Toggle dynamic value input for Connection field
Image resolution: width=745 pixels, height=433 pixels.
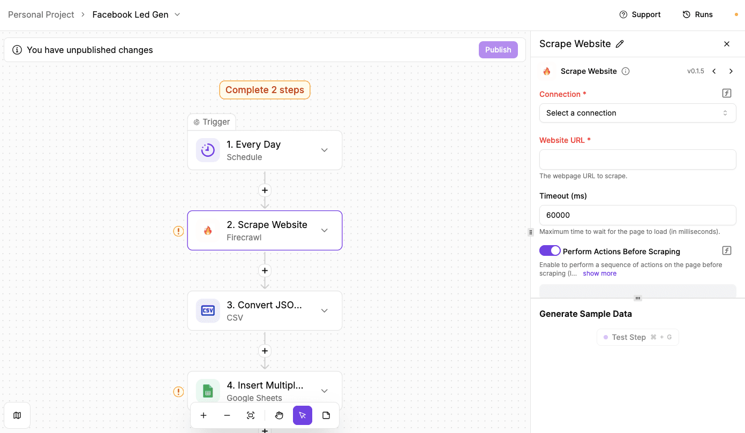pos(726,93)
